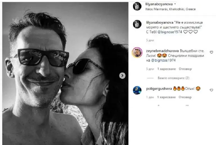View '1 харесване' under poligergusheva comment
Screen dimensions: 216x145
(166, 97)
